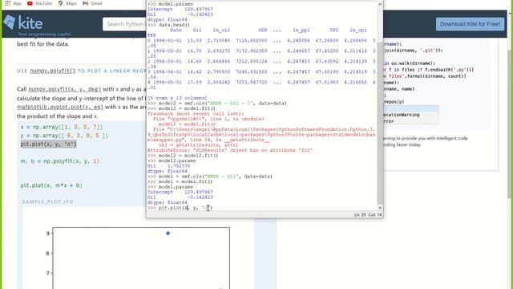
Task: Select highlighted plt.plot(x, y, 'o') code line
Action: pos(48,144)
